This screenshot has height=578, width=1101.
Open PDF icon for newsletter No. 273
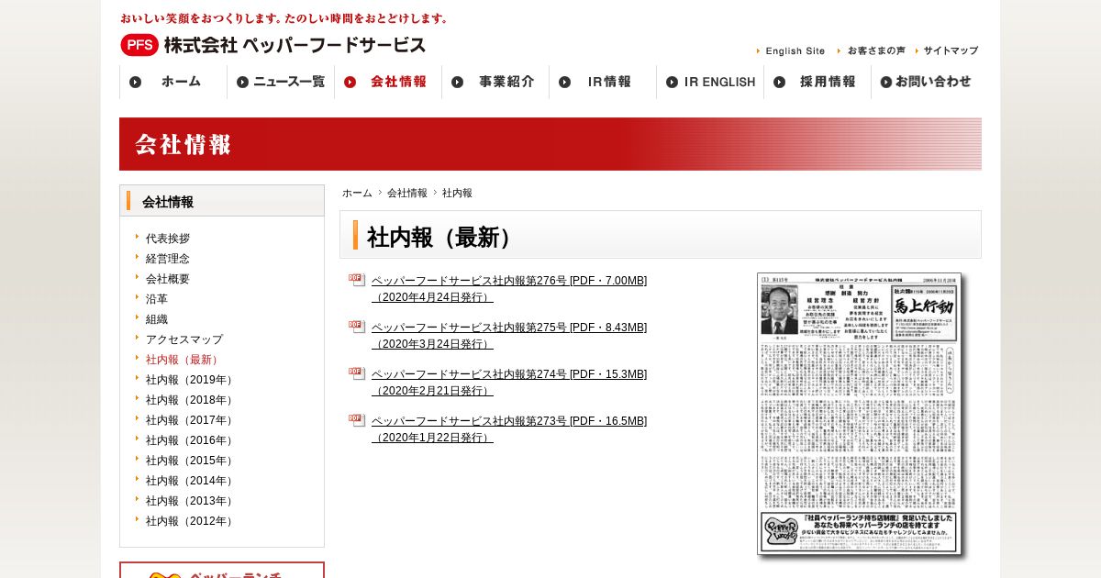tap(357, 420)
